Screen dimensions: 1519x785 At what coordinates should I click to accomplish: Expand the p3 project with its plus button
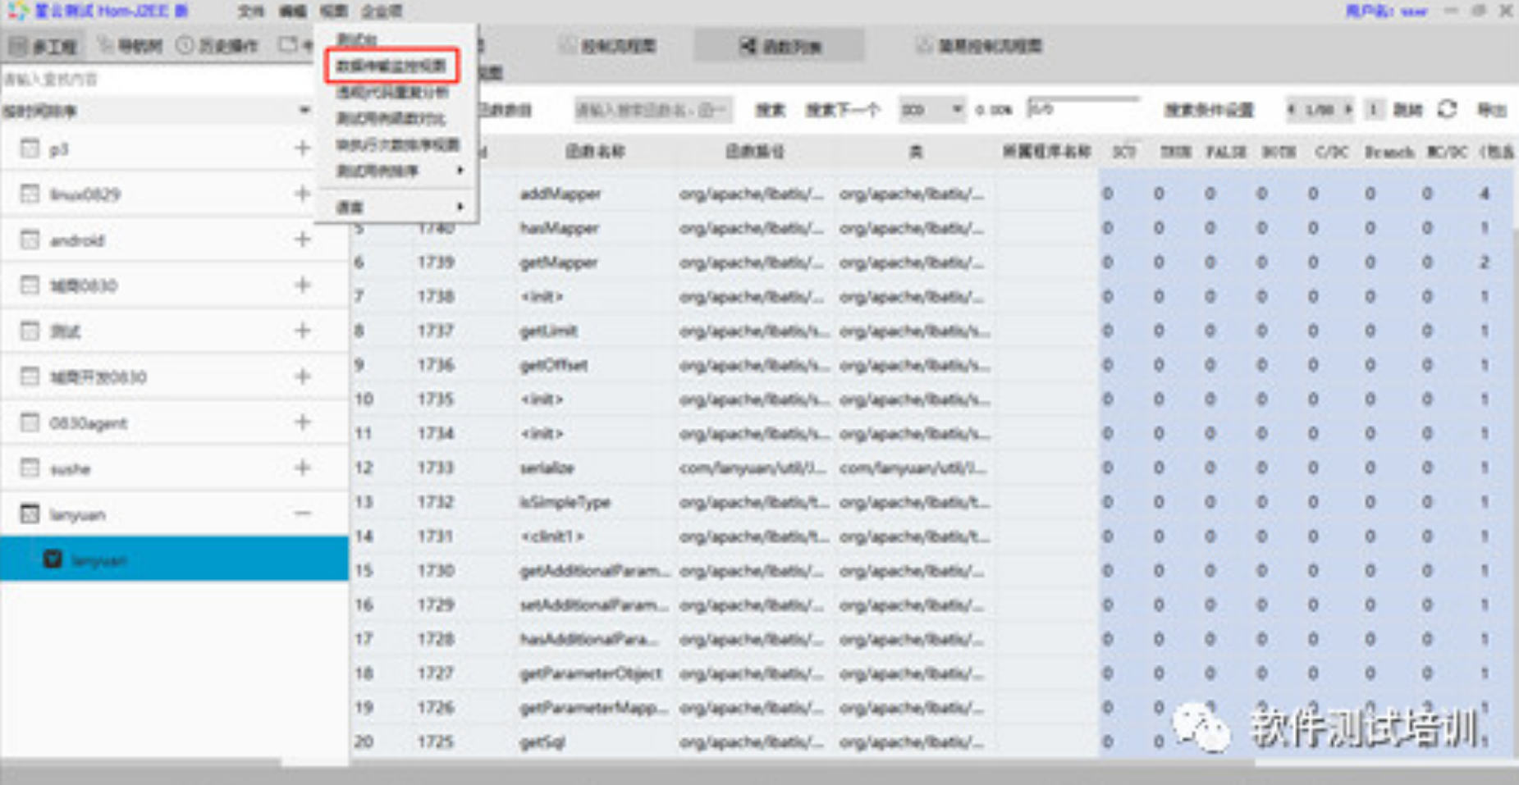coord(302,148)
